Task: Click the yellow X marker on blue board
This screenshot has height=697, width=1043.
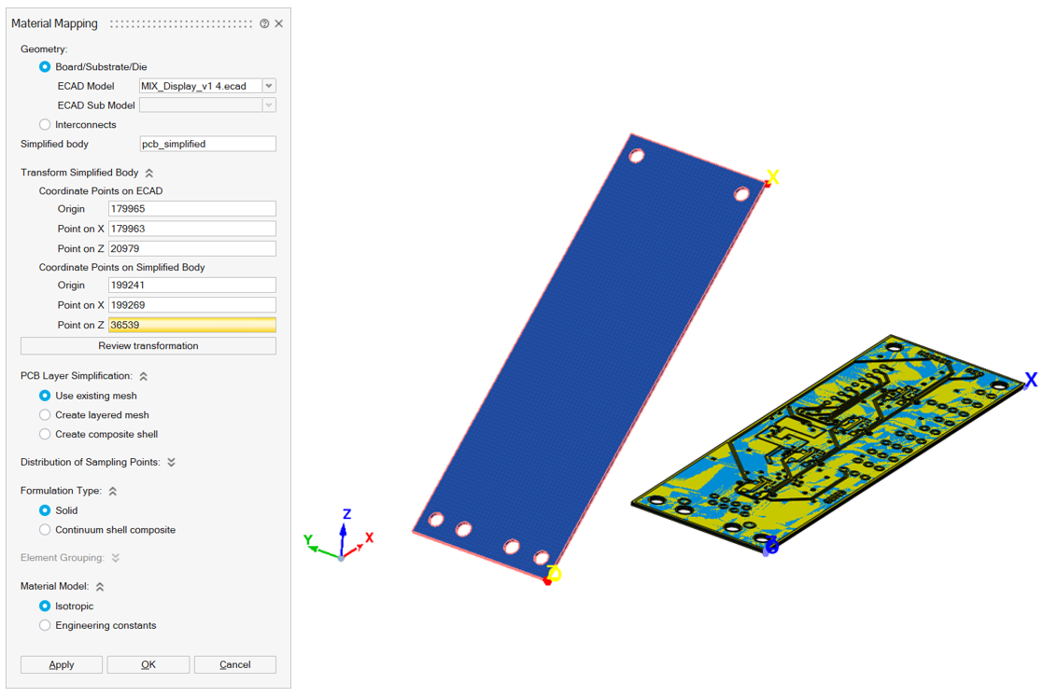Action: point(772,176)
